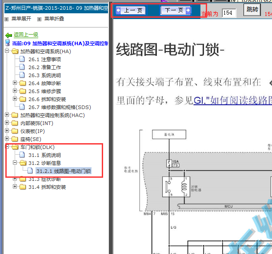Viewport: 272px width, 254px height.
Task: Click folder icon of 26.4 故障诊断
Action: [23, 83]
